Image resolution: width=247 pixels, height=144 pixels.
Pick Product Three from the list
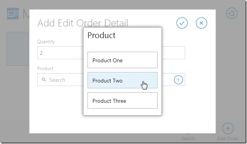123,100
